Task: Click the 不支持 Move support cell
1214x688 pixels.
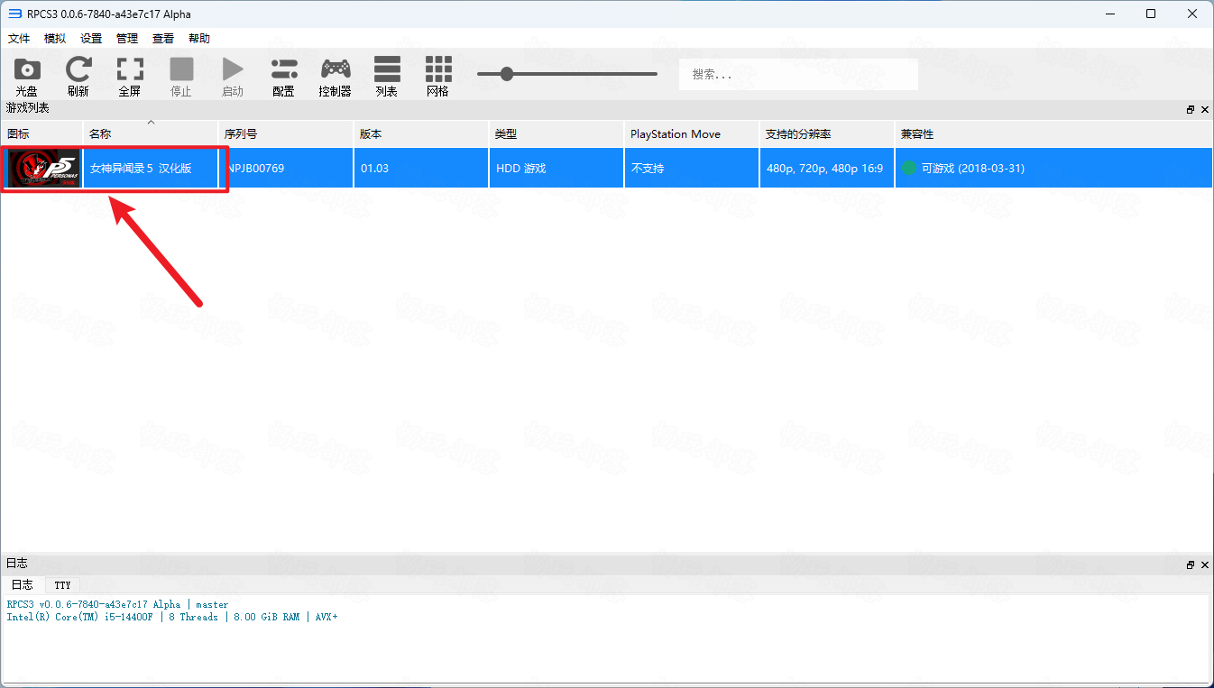Action: click(692, 169)
